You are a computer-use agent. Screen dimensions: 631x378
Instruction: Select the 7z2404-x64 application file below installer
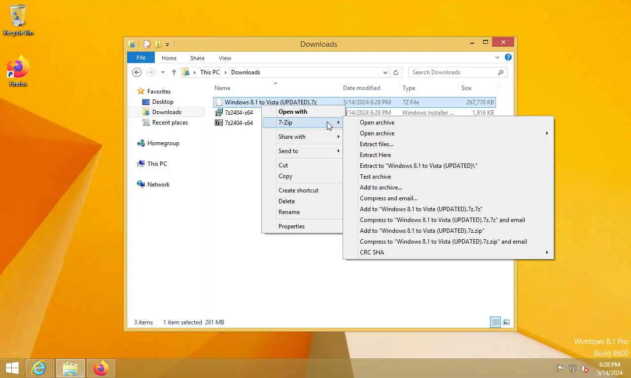(239, 123)
